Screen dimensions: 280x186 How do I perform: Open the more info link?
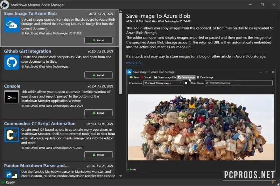[x=134, y=63]
